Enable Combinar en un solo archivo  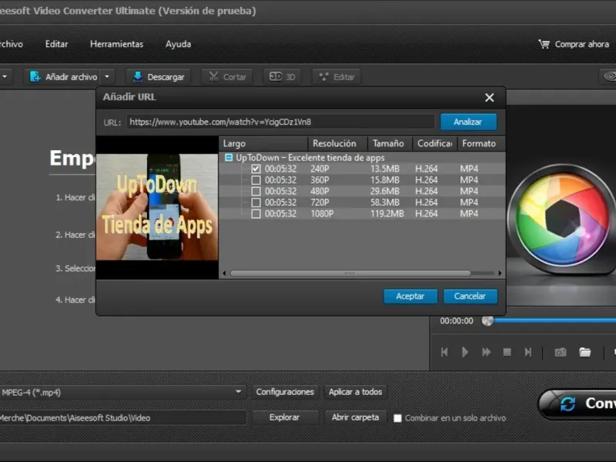click(398, 418)
